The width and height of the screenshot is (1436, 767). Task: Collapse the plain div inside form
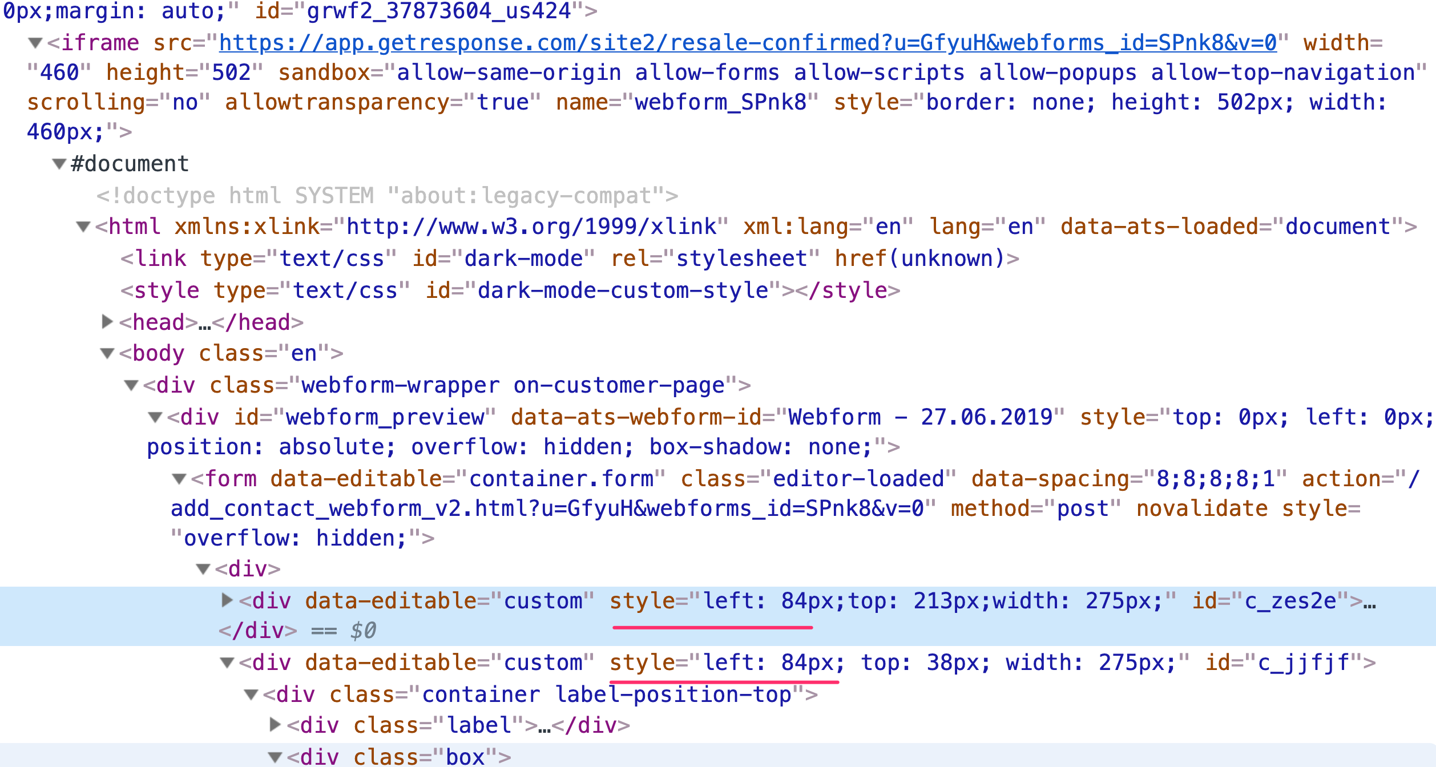click(203, 569)
